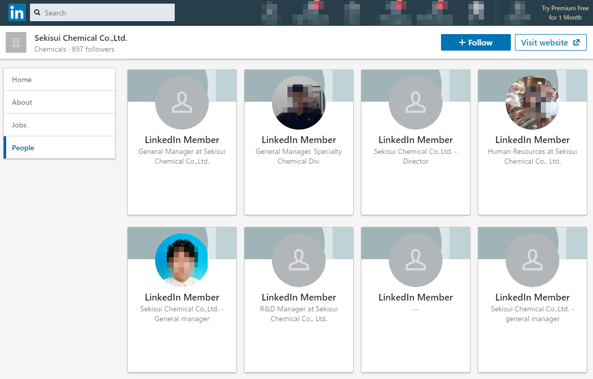This screenshot has height=379, width=593.
Task: Open LinkedIn Member titled General Manager at Sekisui
Action: click(x=182, y=140)
